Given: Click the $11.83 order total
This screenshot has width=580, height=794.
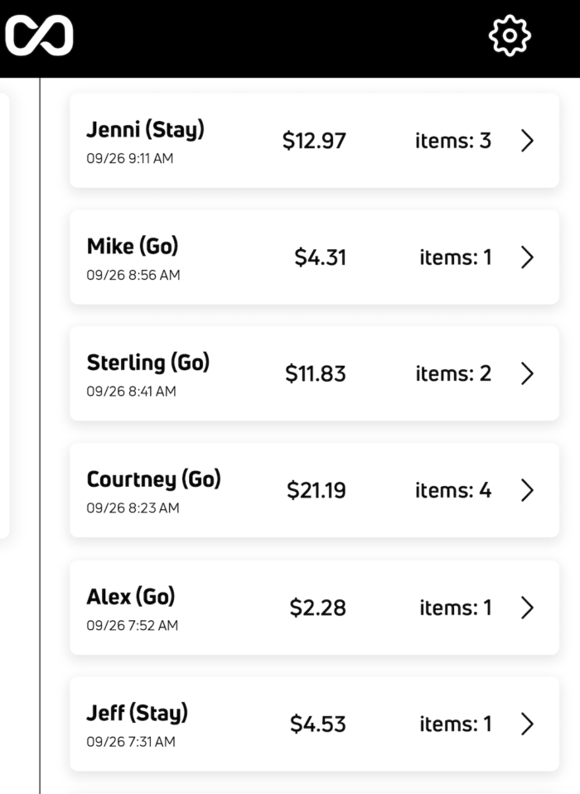Looking at the screenshot, I should pyautogui.click(x=316, y=374).
